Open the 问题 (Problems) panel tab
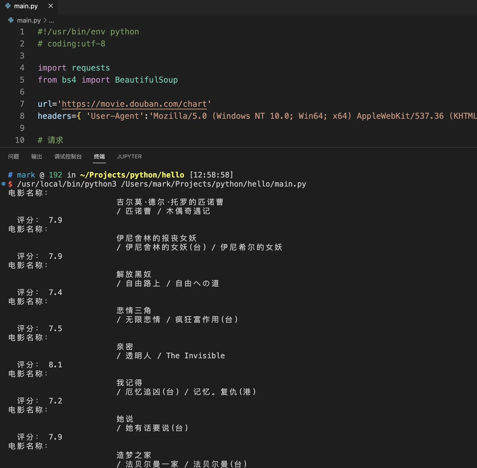477x468 pixels. [x=14, y=156]
